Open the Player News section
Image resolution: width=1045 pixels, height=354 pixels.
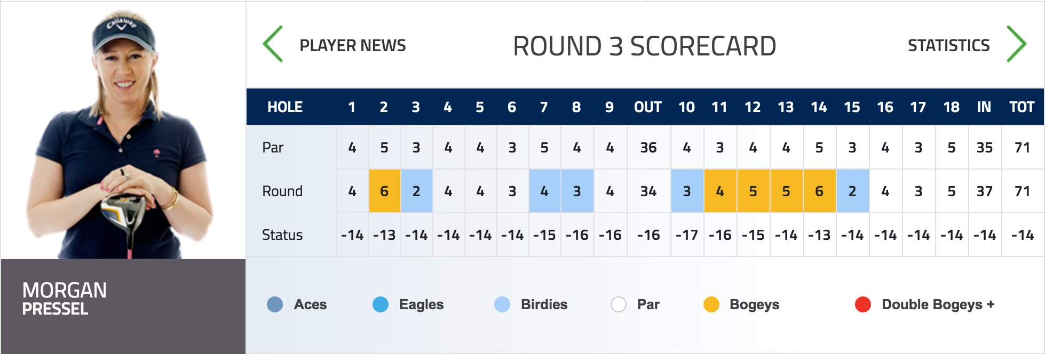click(x=353, y=46)
